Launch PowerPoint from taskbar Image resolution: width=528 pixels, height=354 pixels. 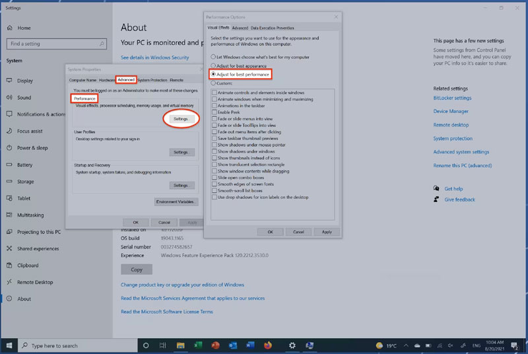click(x=216, y=345)
